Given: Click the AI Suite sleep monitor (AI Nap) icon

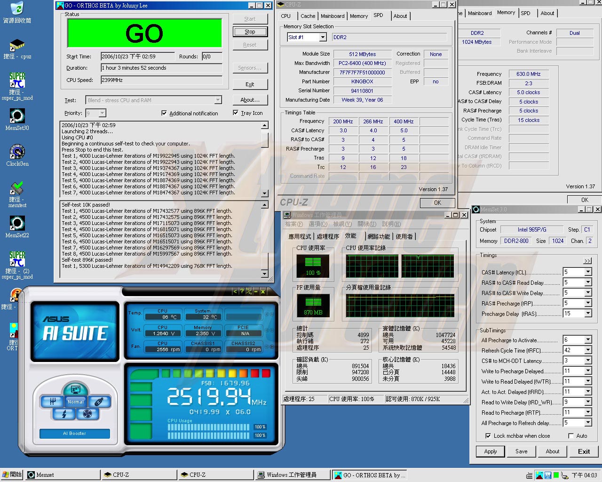Looking at the screenshot, I should click(75, 389).
